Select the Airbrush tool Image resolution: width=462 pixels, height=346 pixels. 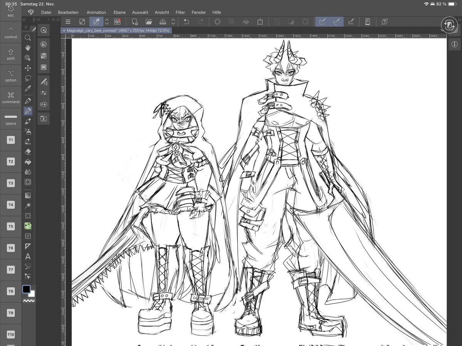[x=28, y=131]
